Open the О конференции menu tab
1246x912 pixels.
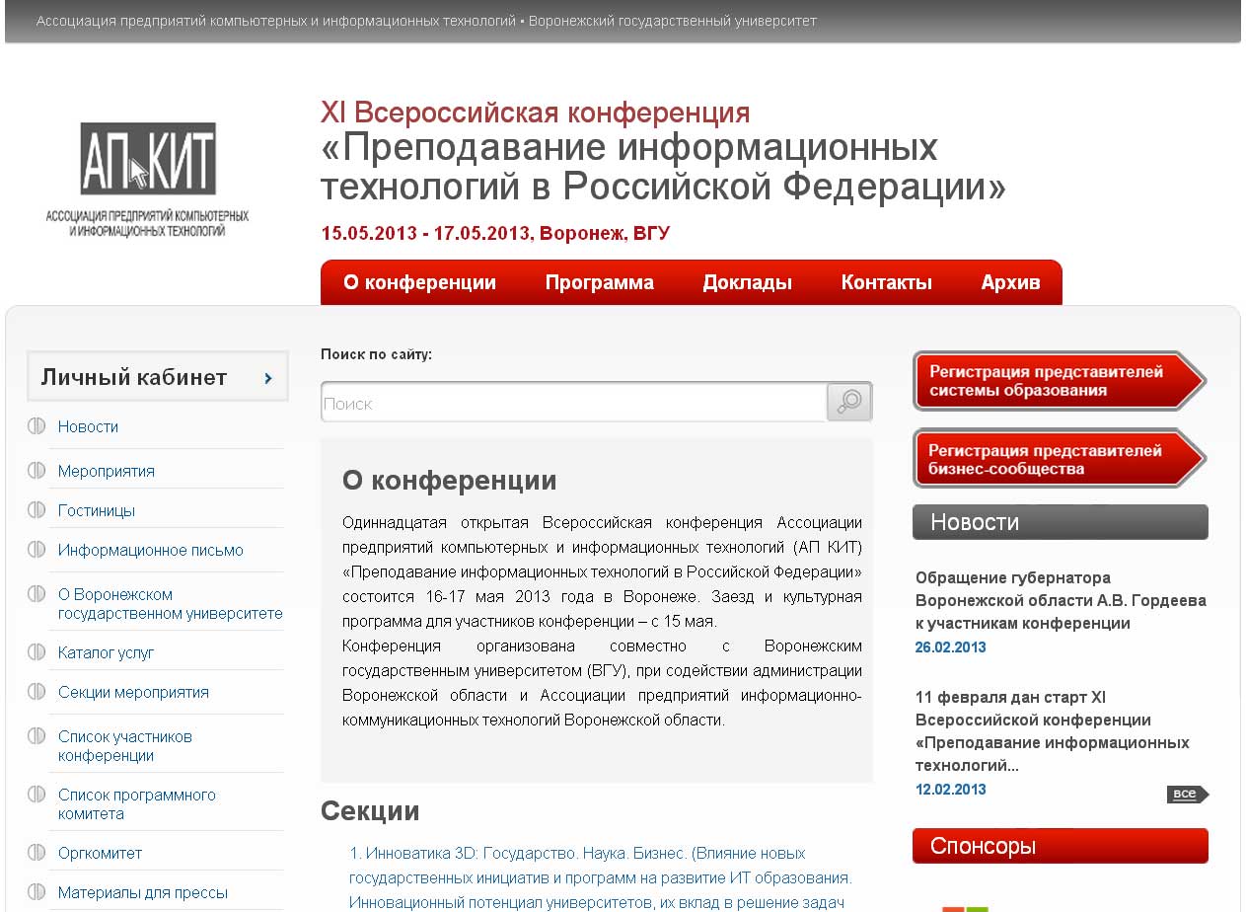419,282
